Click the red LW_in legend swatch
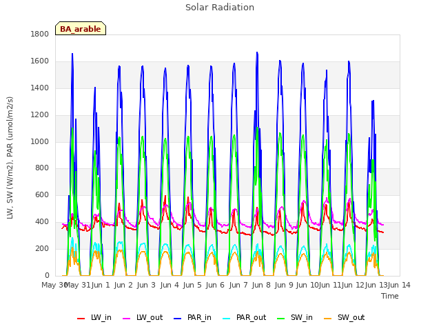Screen dimensions: 441x331 click(81, 319)
